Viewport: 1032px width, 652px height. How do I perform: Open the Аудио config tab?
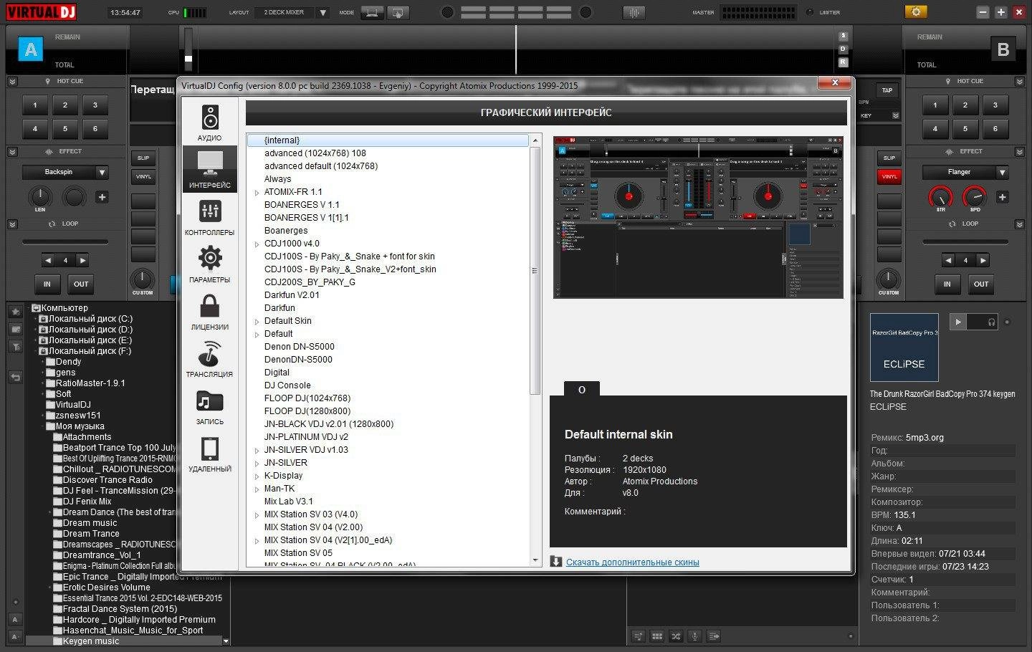pyautogui.click(x=210, y=122)
